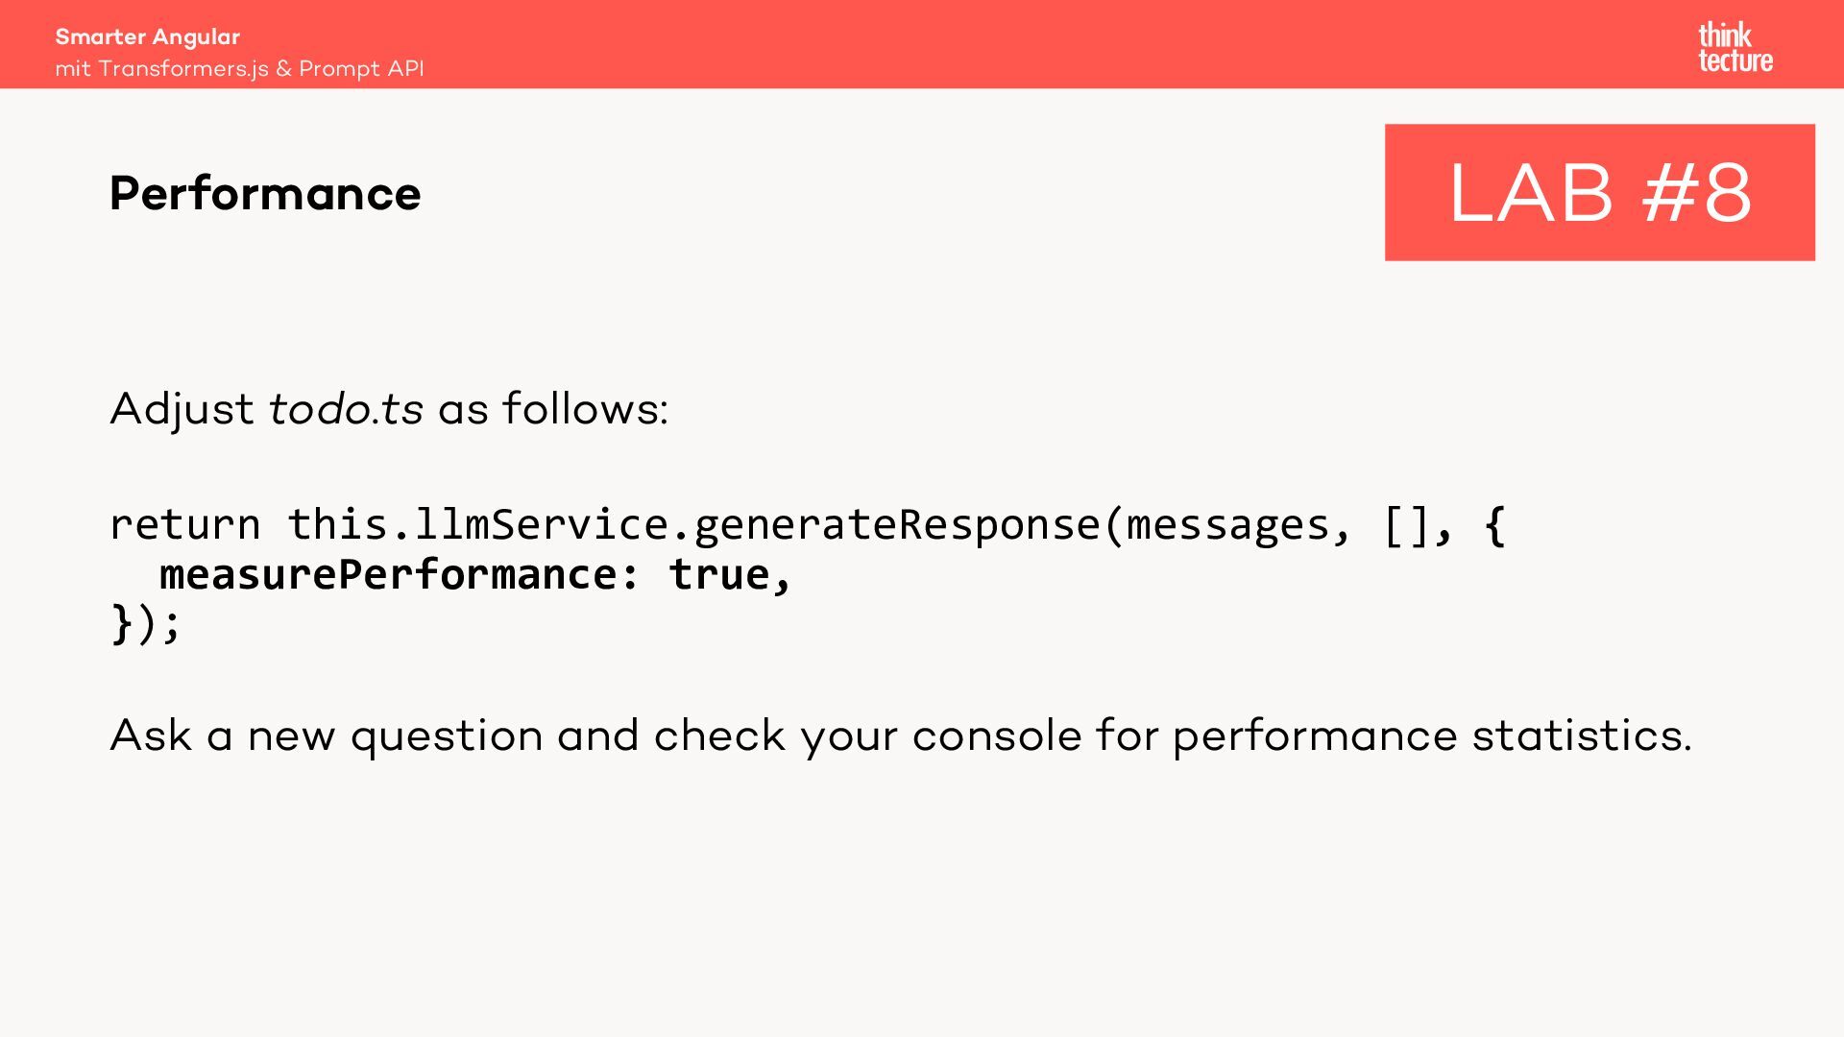Click the LAB #8 badge
This screenshot has height=1037, width=1844.
pyautogui.click(x=1599, y=192)
